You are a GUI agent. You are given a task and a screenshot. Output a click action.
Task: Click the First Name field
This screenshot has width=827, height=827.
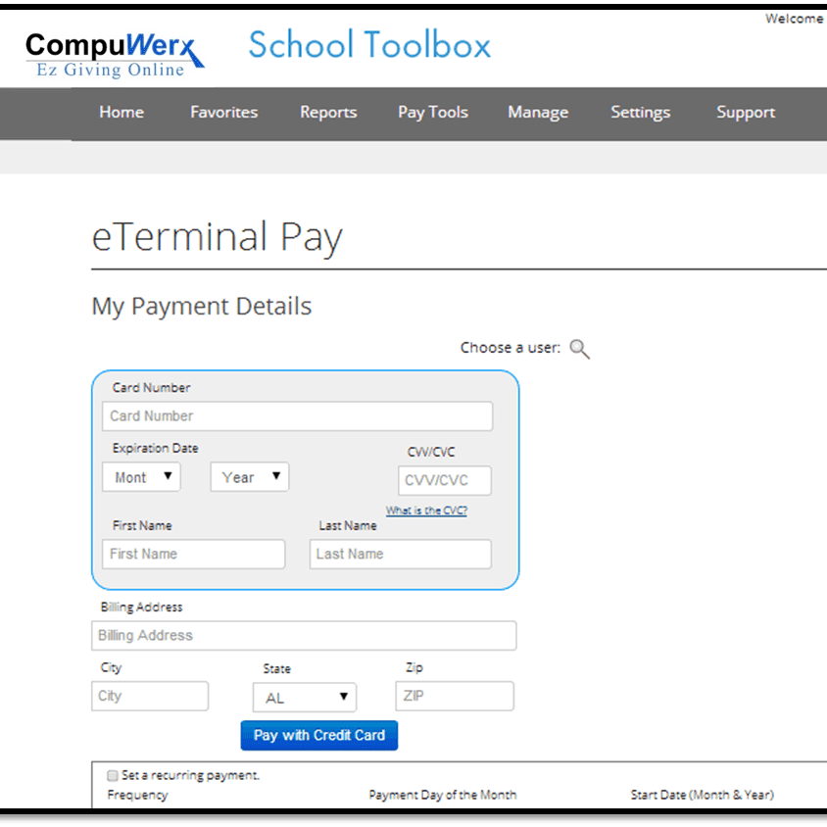click(193, 554)
